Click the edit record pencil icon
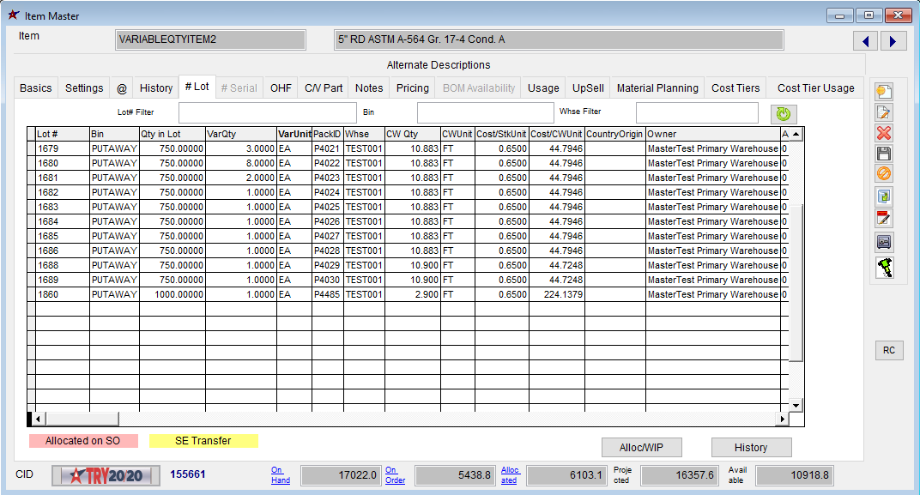 [884, 112]
